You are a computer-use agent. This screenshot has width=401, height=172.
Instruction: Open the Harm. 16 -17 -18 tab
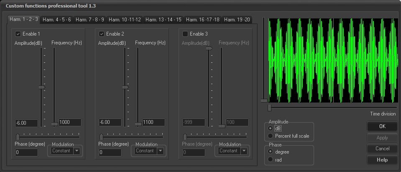203,20
